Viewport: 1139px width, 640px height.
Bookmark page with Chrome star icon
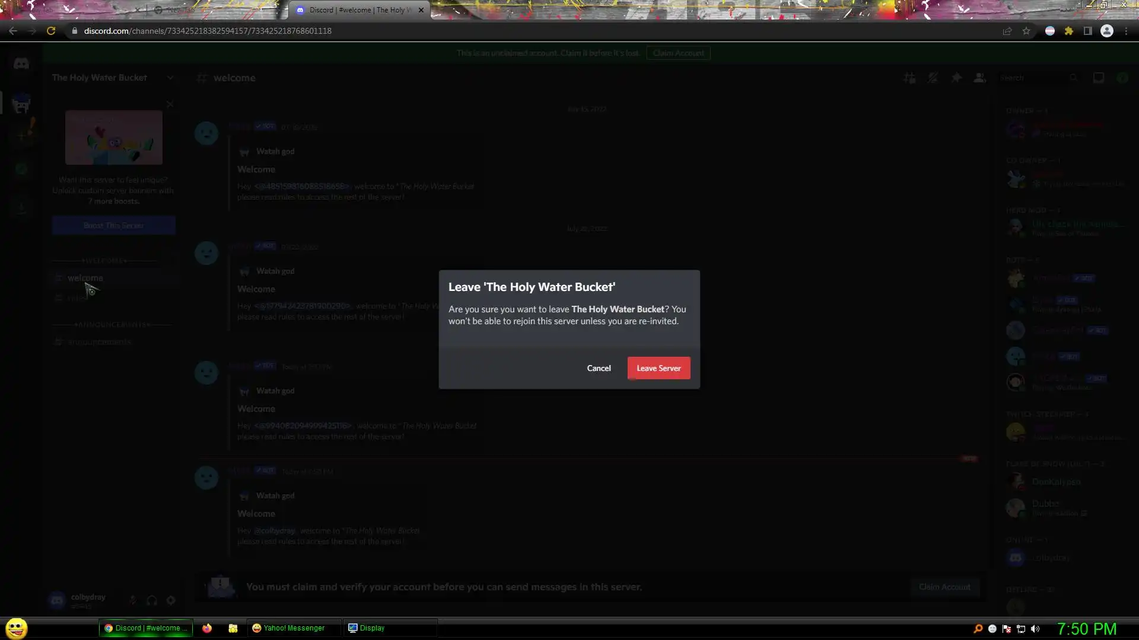(1026, 31)
